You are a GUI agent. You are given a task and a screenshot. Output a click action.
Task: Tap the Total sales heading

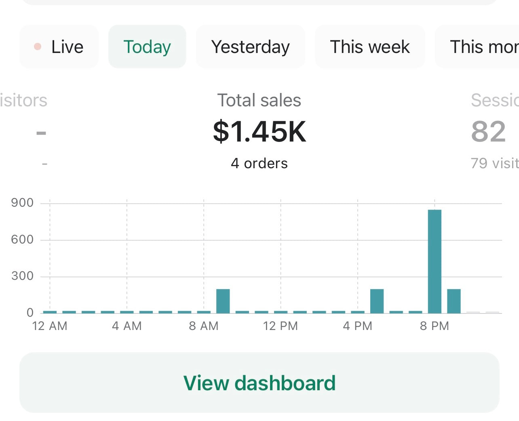click(x=259, y=100)
